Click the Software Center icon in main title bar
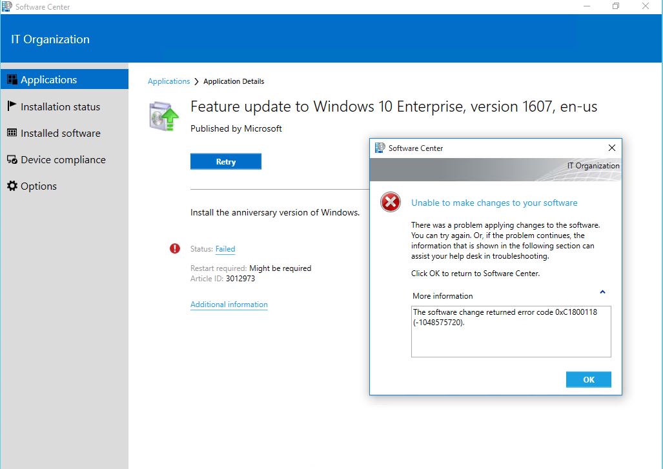The image size is (663, 469). [7, 6]
